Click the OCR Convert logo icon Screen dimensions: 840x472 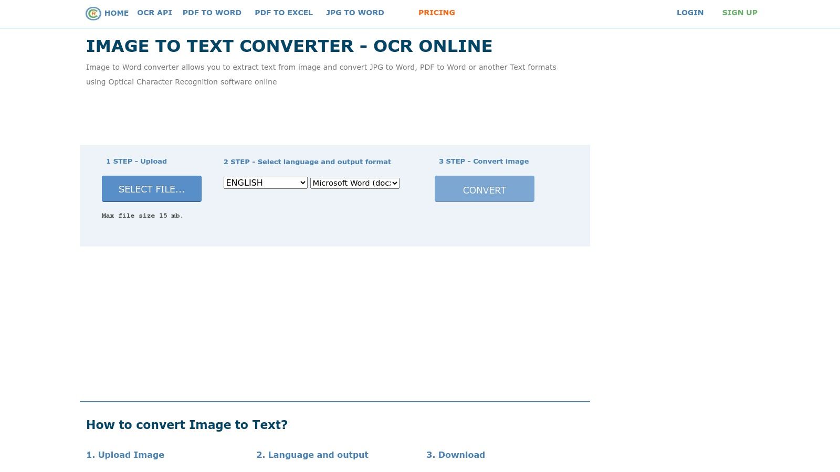(x=92, y=13)
